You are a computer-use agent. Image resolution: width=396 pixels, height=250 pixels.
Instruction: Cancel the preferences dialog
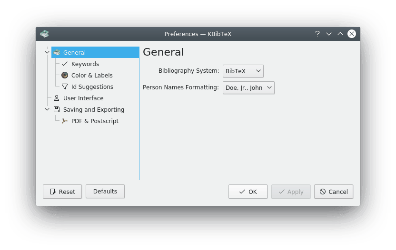click(334, 192)
